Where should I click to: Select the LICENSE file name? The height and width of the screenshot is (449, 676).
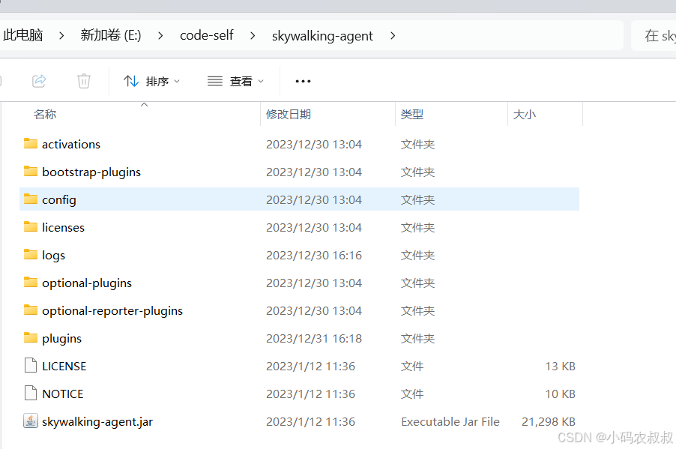[x=64, y=367]
